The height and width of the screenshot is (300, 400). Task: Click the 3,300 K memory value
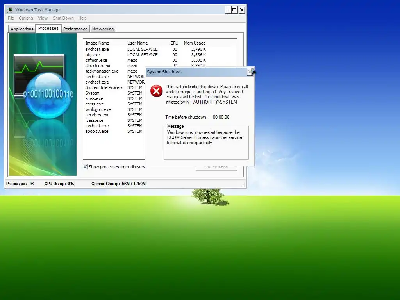point(198,60)
